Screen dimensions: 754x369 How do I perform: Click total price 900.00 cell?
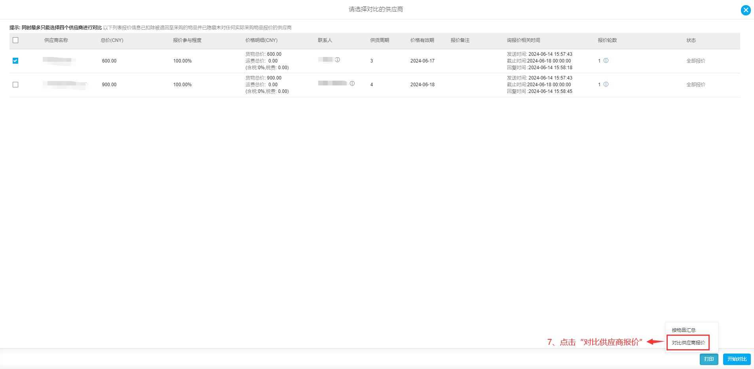pyautogui.click(x=109, y=85)
